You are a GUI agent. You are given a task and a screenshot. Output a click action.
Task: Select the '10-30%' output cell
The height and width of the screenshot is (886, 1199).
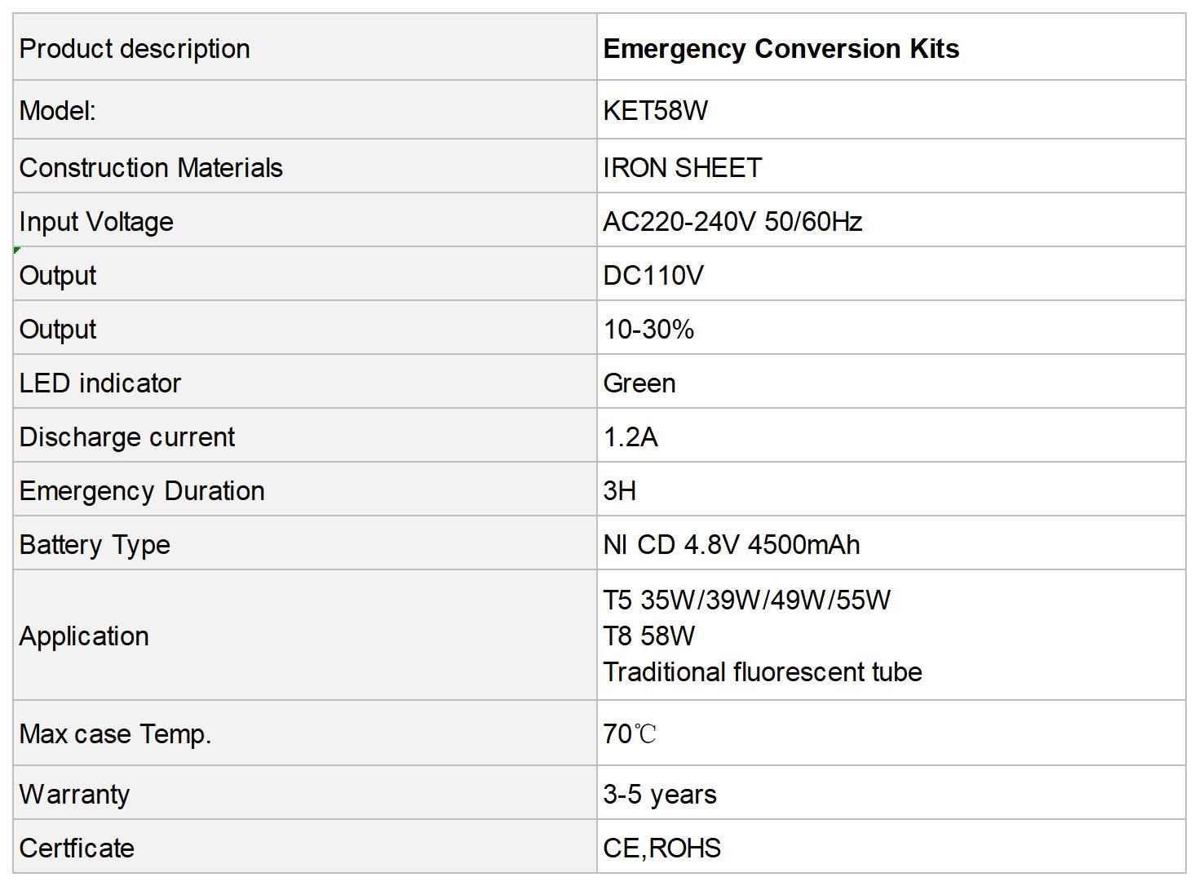[x=891, y=328]
